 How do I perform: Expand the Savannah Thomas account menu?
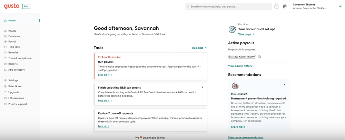pyautogui.click(x=341, y=7)
